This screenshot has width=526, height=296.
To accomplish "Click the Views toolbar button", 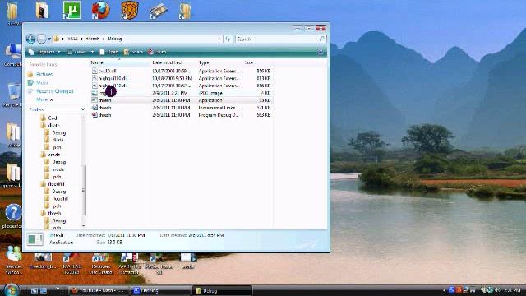I will [76, 52].
